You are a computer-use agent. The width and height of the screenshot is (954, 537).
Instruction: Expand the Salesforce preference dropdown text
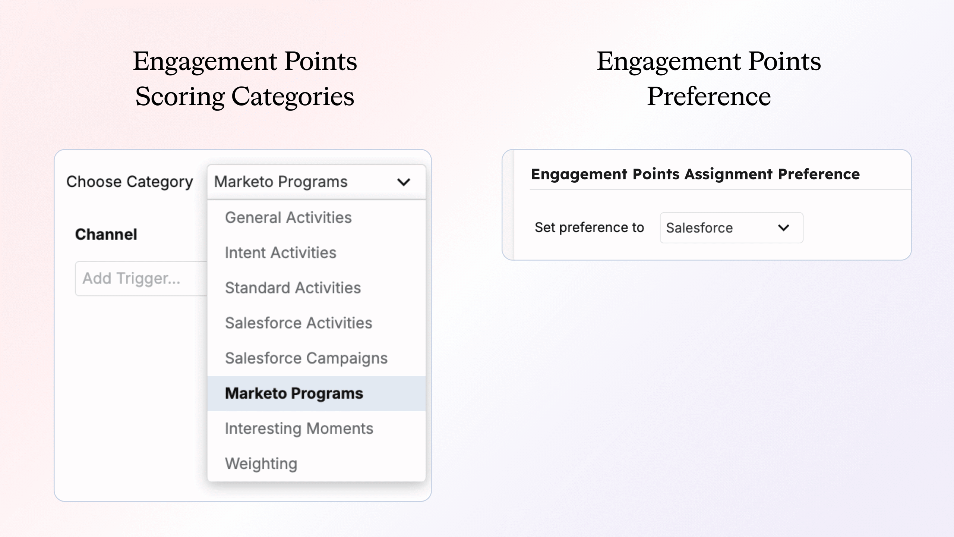(699, 228)
